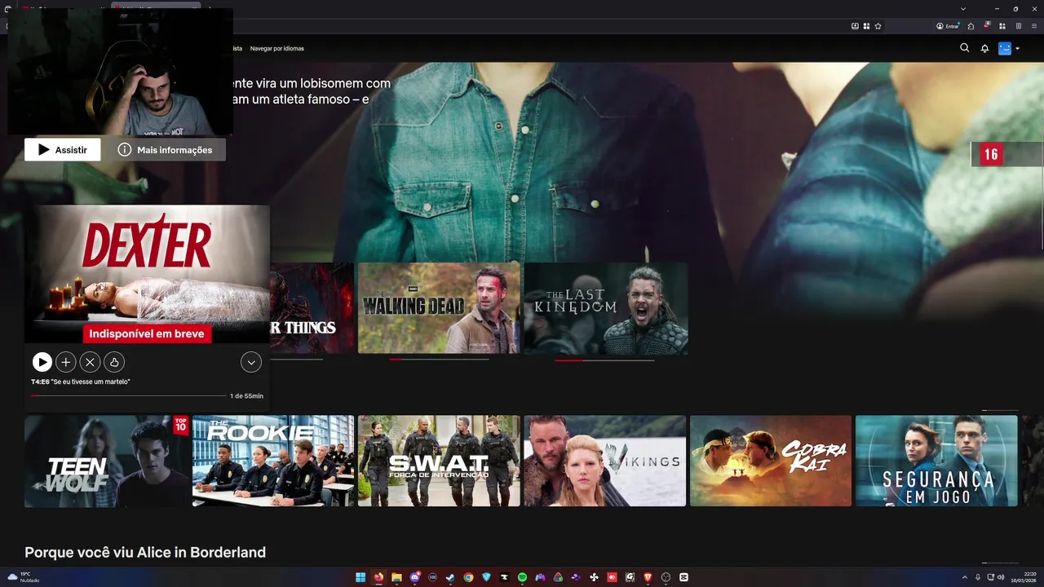1044x587 pixels.
Task: Add Dexter to My List
Action: pyautogui.click(x=66, y=362)
